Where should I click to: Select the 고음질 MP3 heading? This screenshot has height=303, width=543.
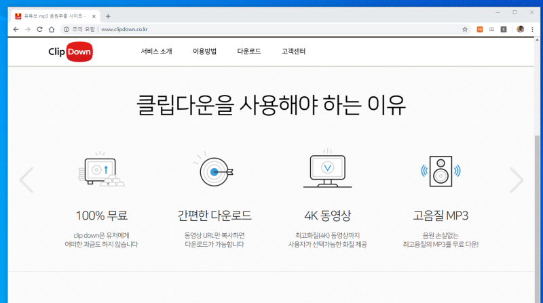[441, 216]
